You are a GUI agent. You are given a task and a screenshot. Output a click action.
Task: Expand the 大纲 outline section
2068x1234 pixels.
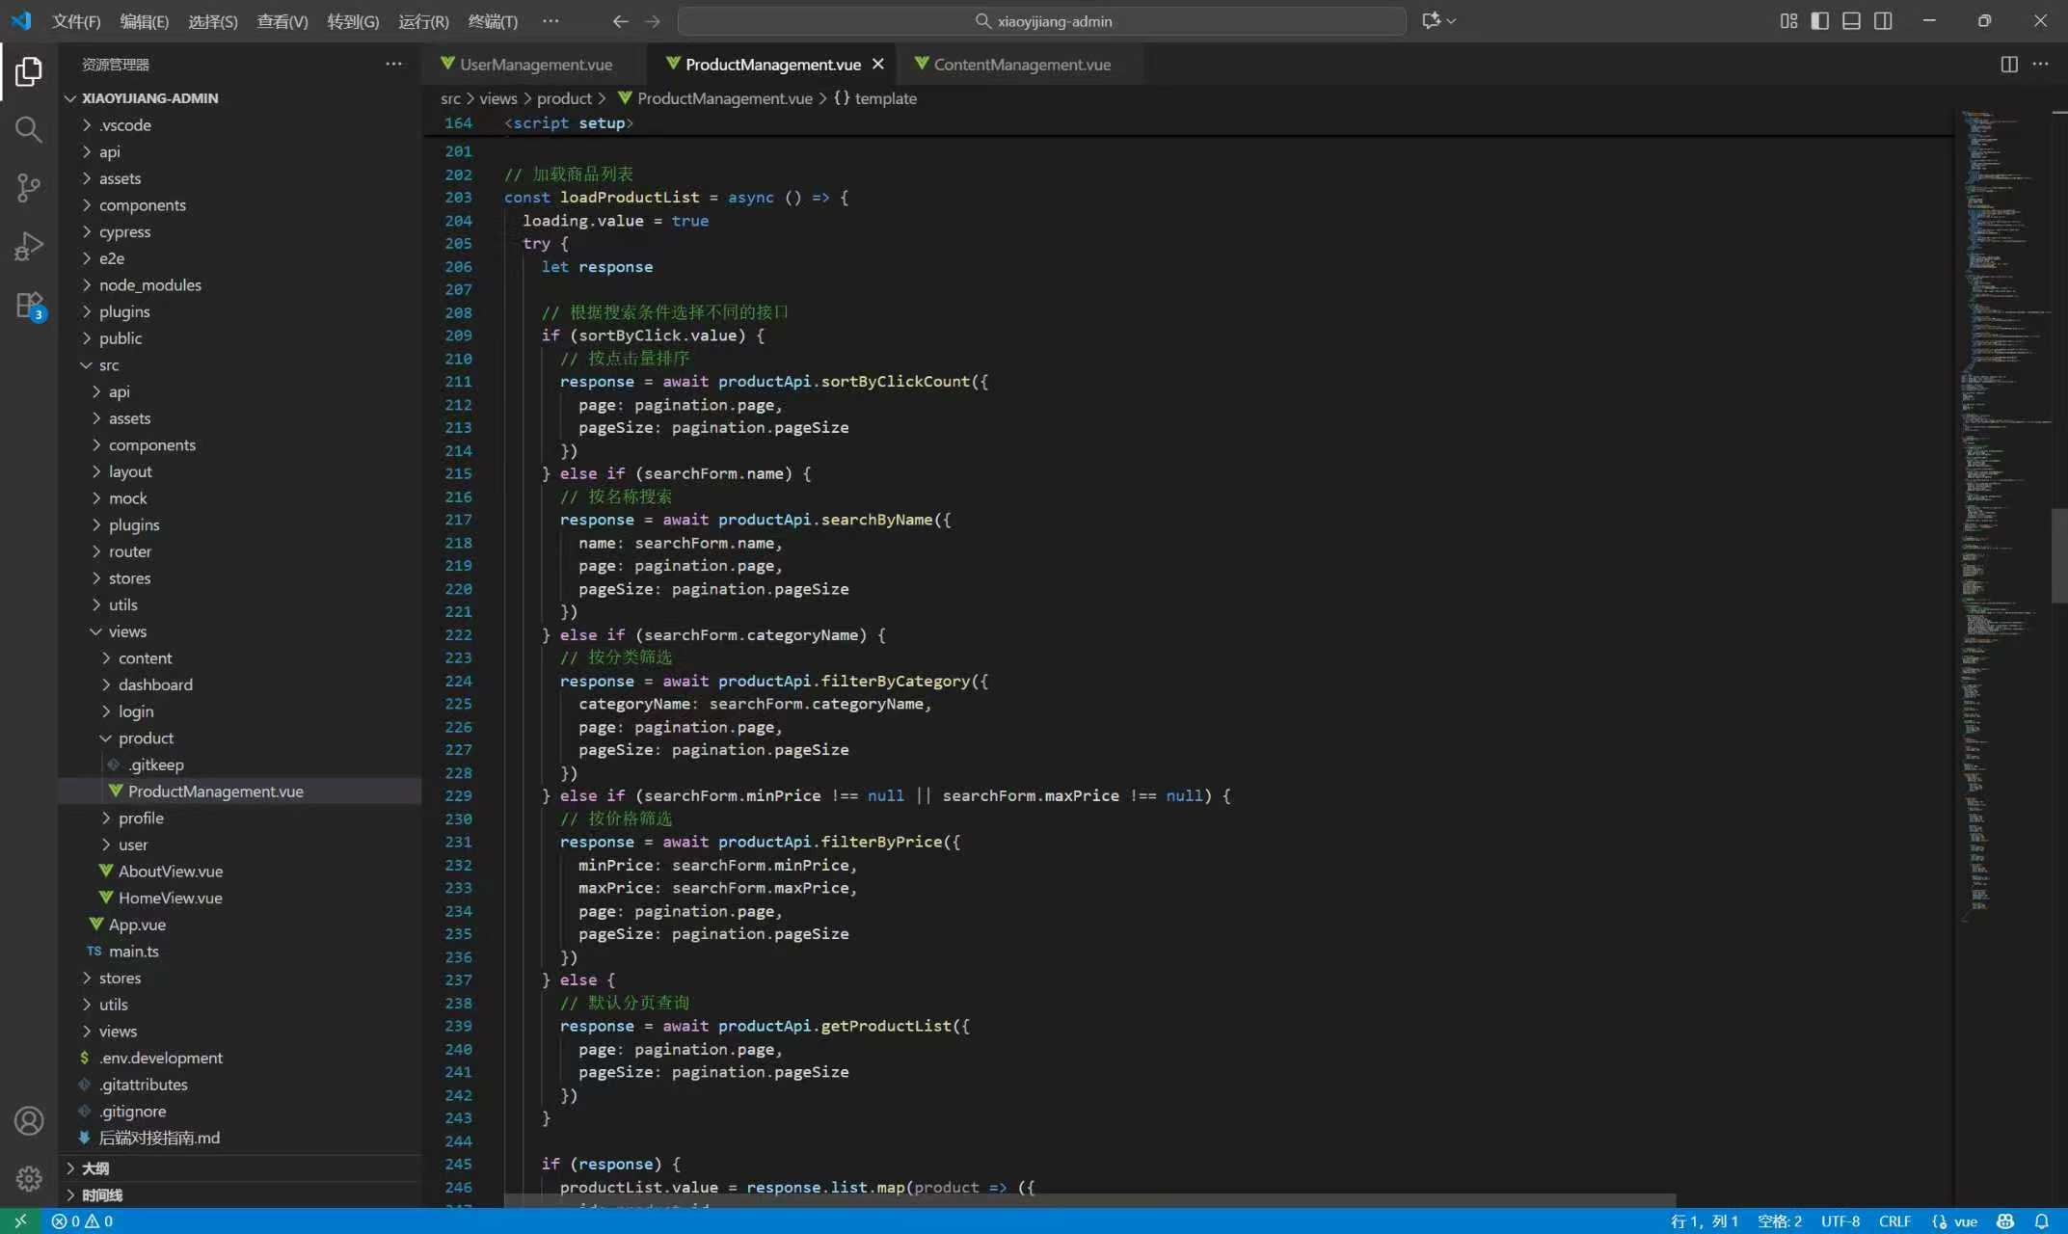coord(94,1168)
